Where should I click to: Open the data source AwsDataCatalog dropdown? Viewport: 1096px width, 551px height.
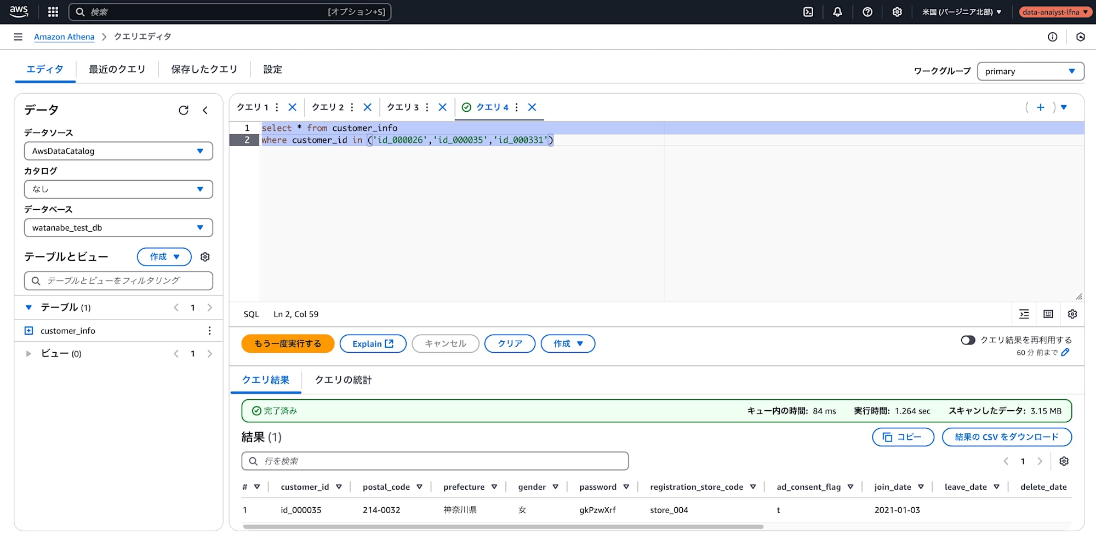click(118, 151)
